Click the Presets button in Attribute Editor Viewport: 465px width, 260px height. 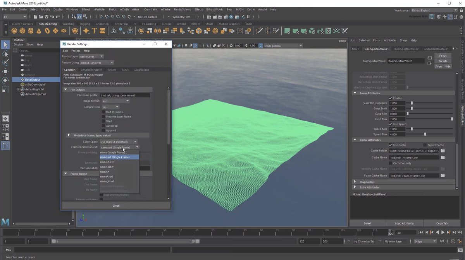pos(443,61)
